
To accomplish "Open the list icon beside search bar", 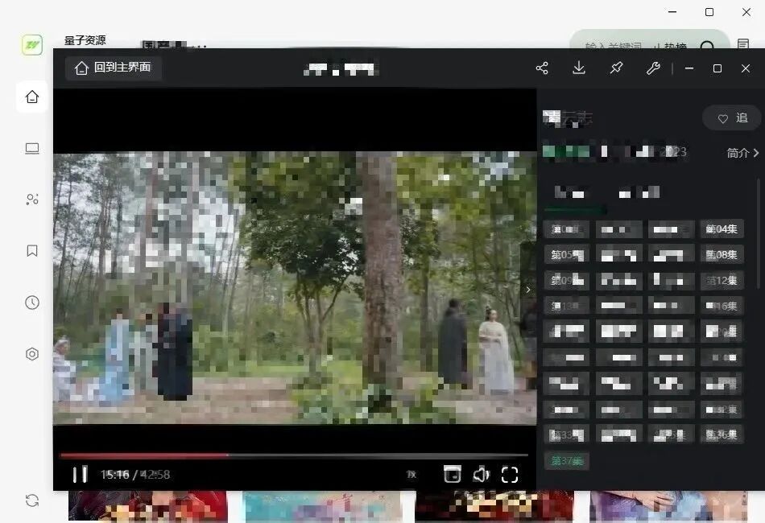I will [x=743, y=45].
